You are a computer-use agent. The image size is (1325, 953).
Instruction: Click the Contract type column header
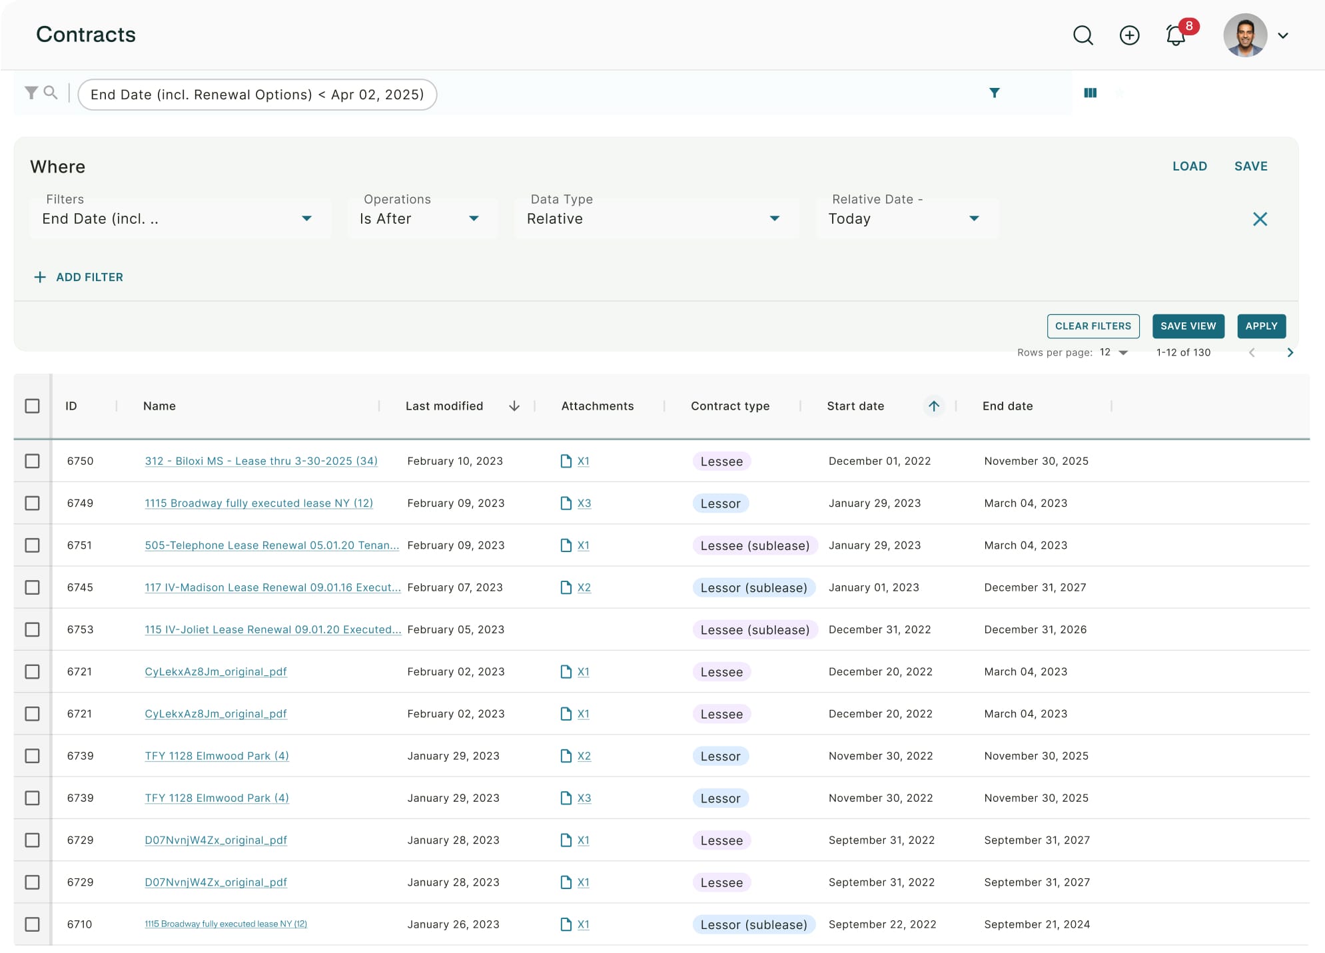coord(730,406)
